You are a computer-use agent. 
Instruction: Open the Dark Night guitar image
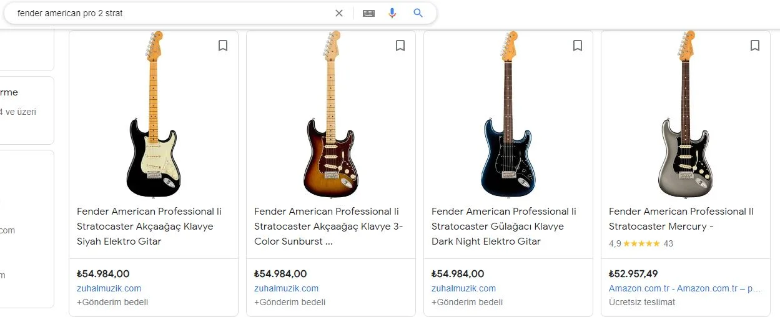tap(508, 115)
